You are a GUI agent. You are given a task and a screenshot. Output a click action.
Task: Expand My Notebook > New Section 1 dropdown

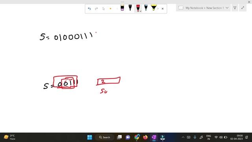(x=227, y=8)
